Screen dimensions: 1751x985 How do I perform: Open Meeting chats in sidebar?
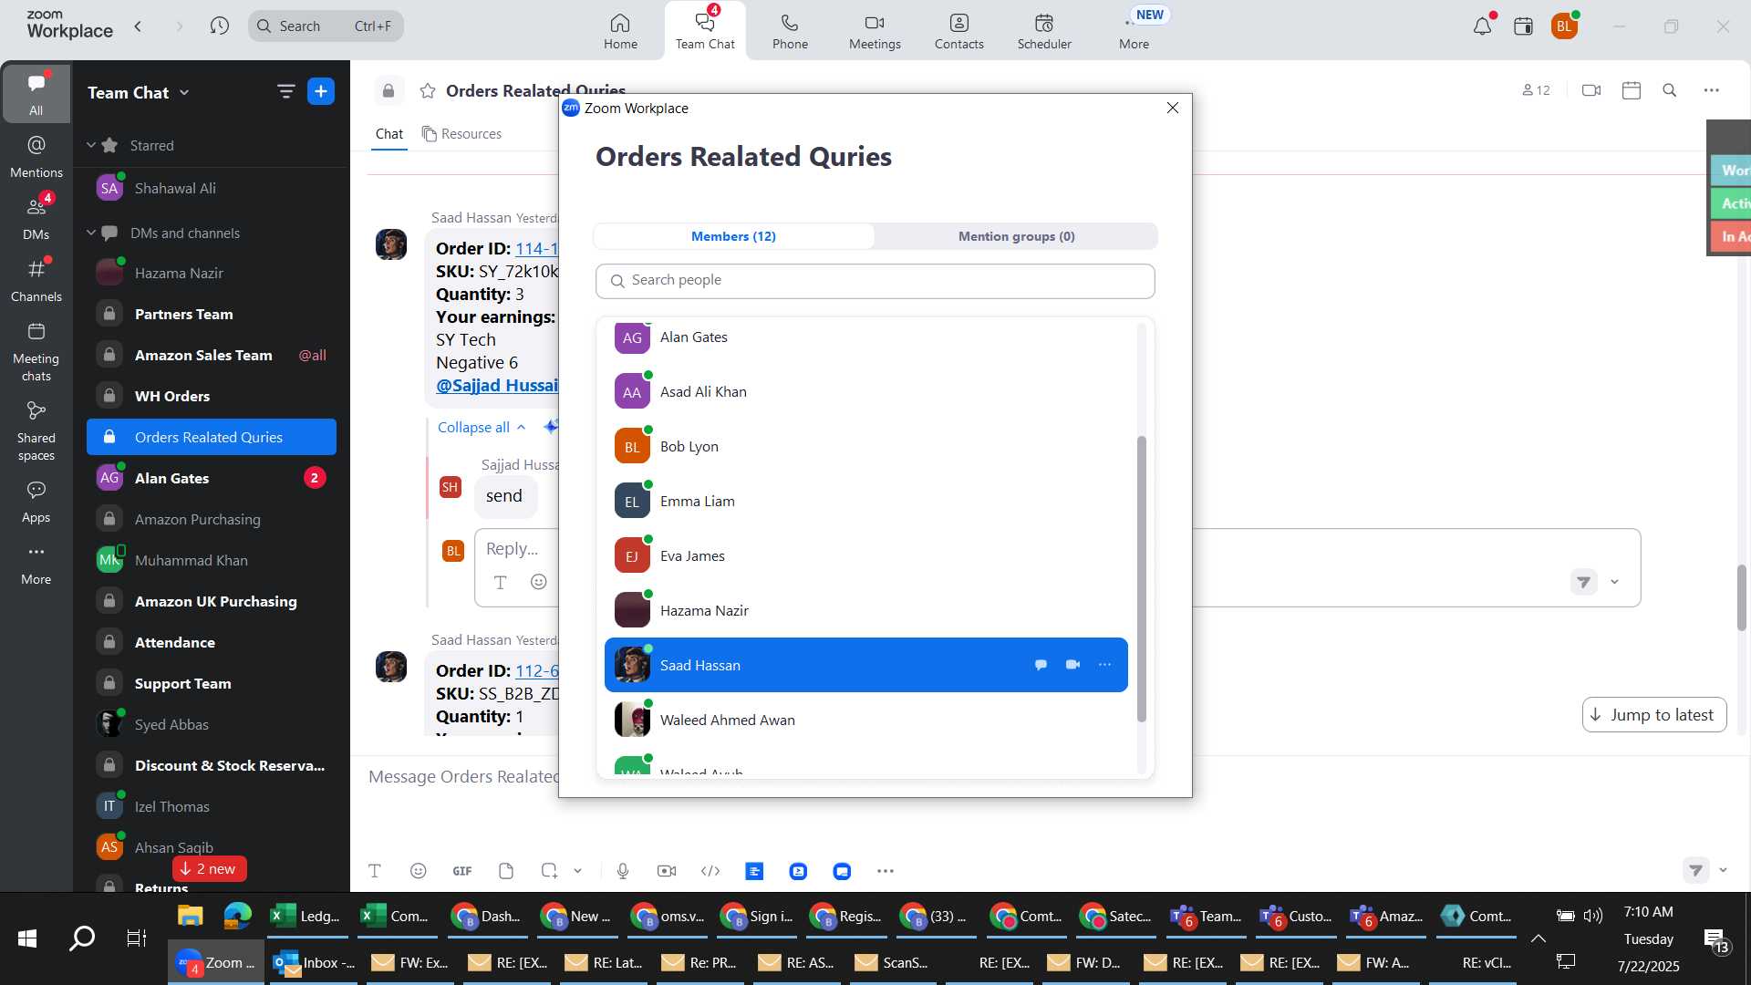(36, 352)
